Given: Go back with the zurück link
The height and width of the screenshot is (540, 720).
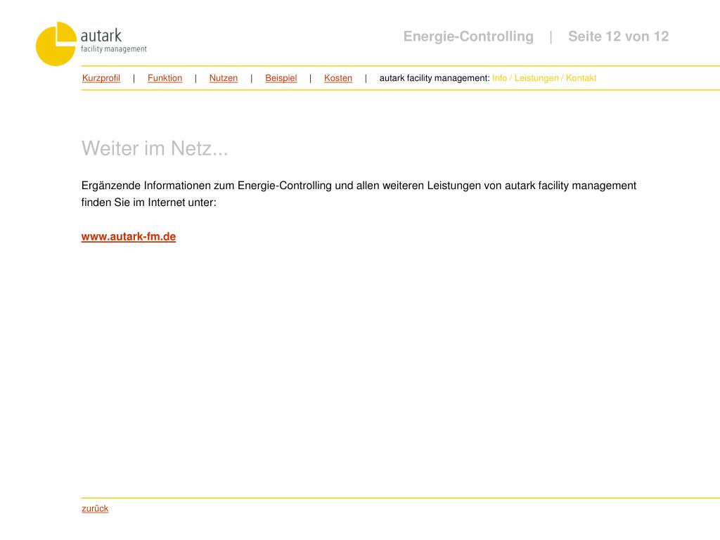Looking at the screenshot, I should [95, 508].
